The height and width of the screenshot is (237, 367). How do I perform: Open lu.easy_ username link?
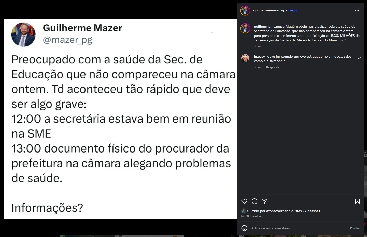(260, 56)
